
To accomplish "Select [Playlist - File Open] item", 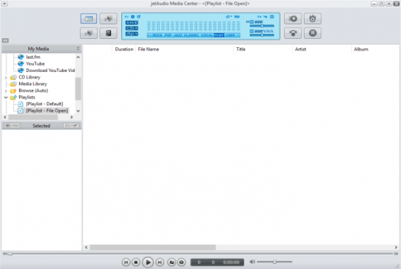I will (47, 111).
